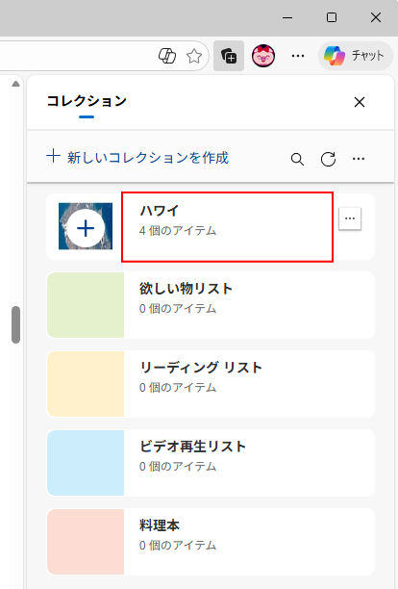Screen dimensions: 398x589
Task: Add current page to ハワイ collection
Action: [x=86, y=228]
